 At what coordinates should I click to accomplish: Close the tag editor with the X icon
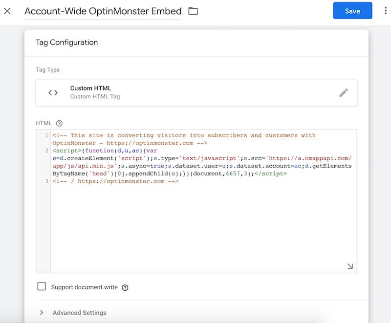[x=8, y=10]
